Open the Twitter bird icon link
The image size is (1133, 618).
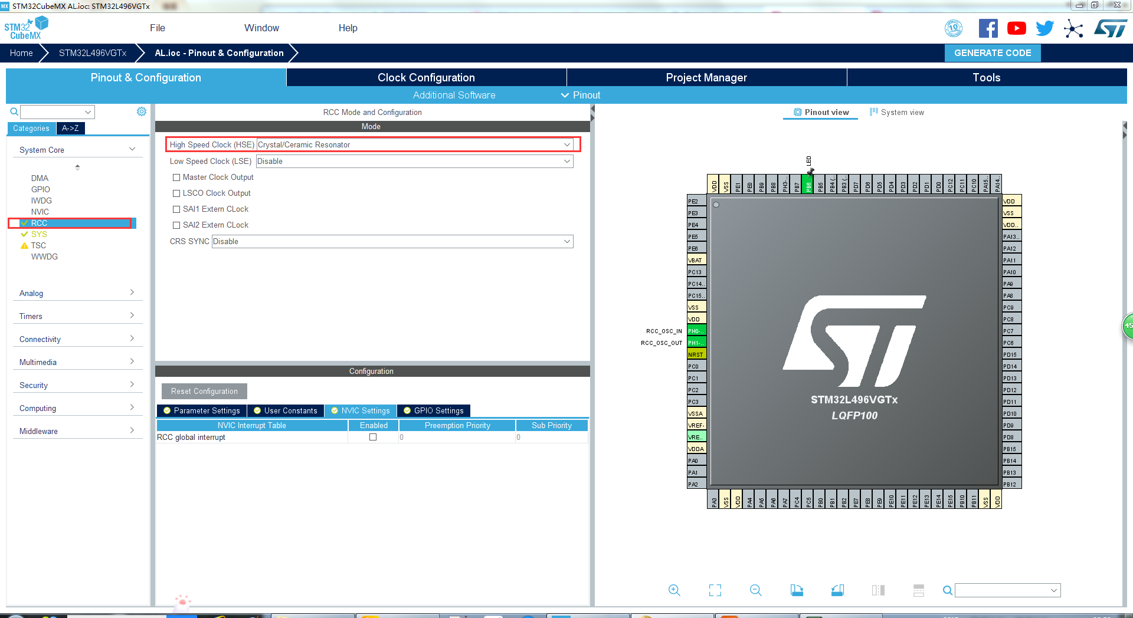(x=1044, y=28)
